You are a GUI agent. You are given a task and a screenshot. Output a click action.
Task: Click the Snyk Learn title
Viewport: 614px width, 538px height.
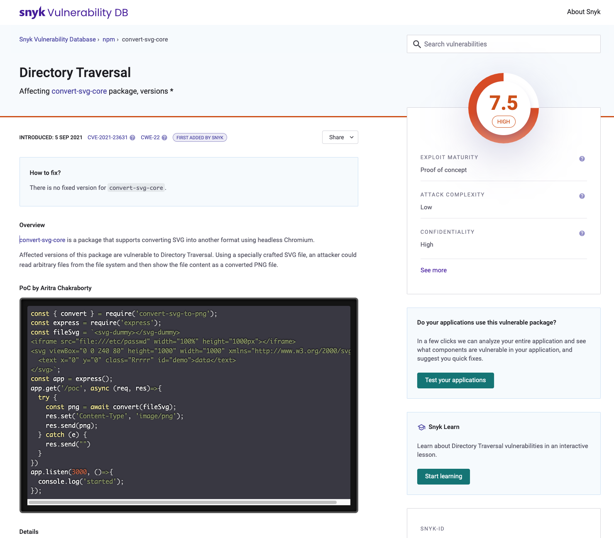(444, 427)
